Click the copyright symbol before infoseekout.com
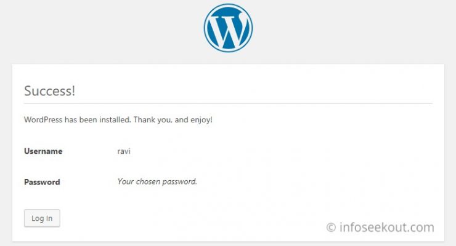The width and height of the screenshot is (456, 246). pyautogui.click(x=331, y=227)
